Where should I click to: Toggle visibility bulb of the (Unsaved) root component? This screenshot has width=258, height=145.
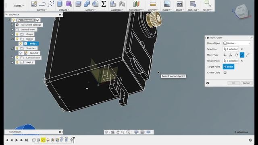[13, 20]
